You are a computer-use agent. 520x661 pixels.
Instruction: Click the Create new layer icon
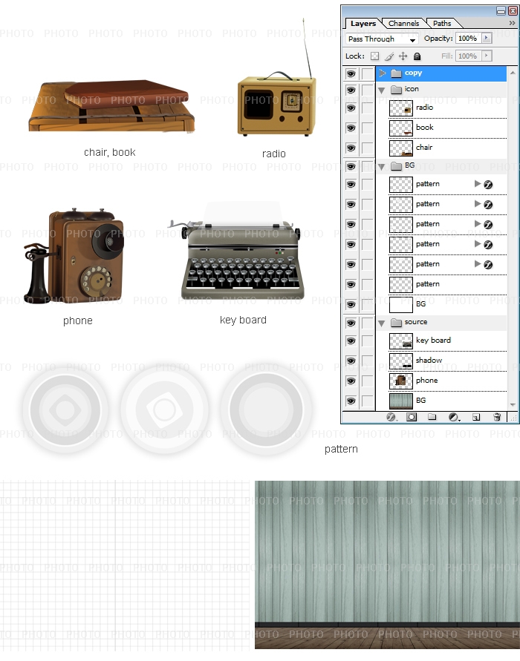[475, 418]
